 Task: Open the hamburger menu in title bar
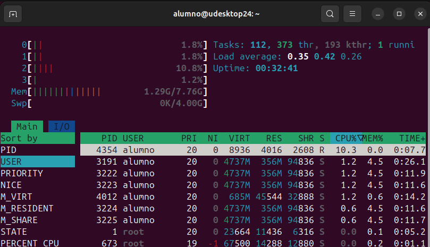pos(351,14)
